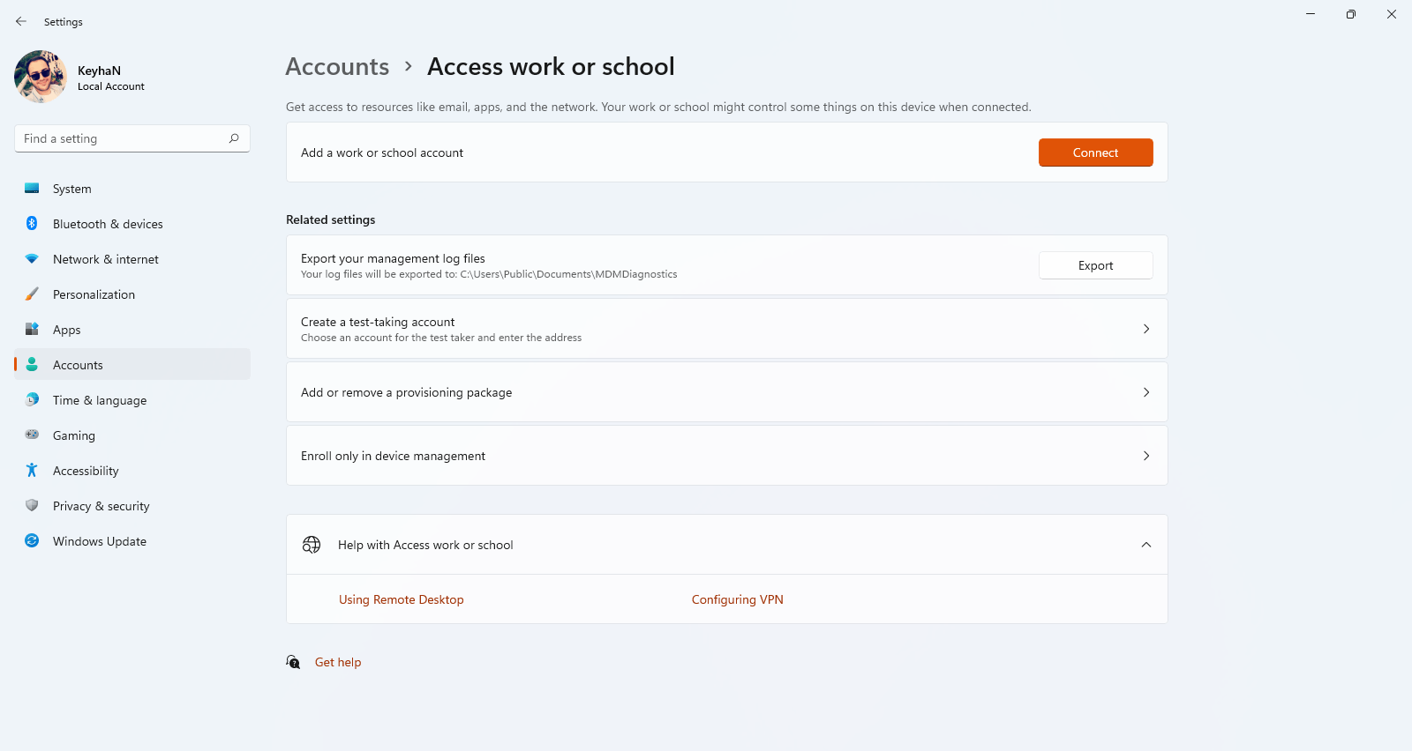Open Privacy & security via its shield icon
The width and height of the screenshot is (1412, 751).
[32, 506]
